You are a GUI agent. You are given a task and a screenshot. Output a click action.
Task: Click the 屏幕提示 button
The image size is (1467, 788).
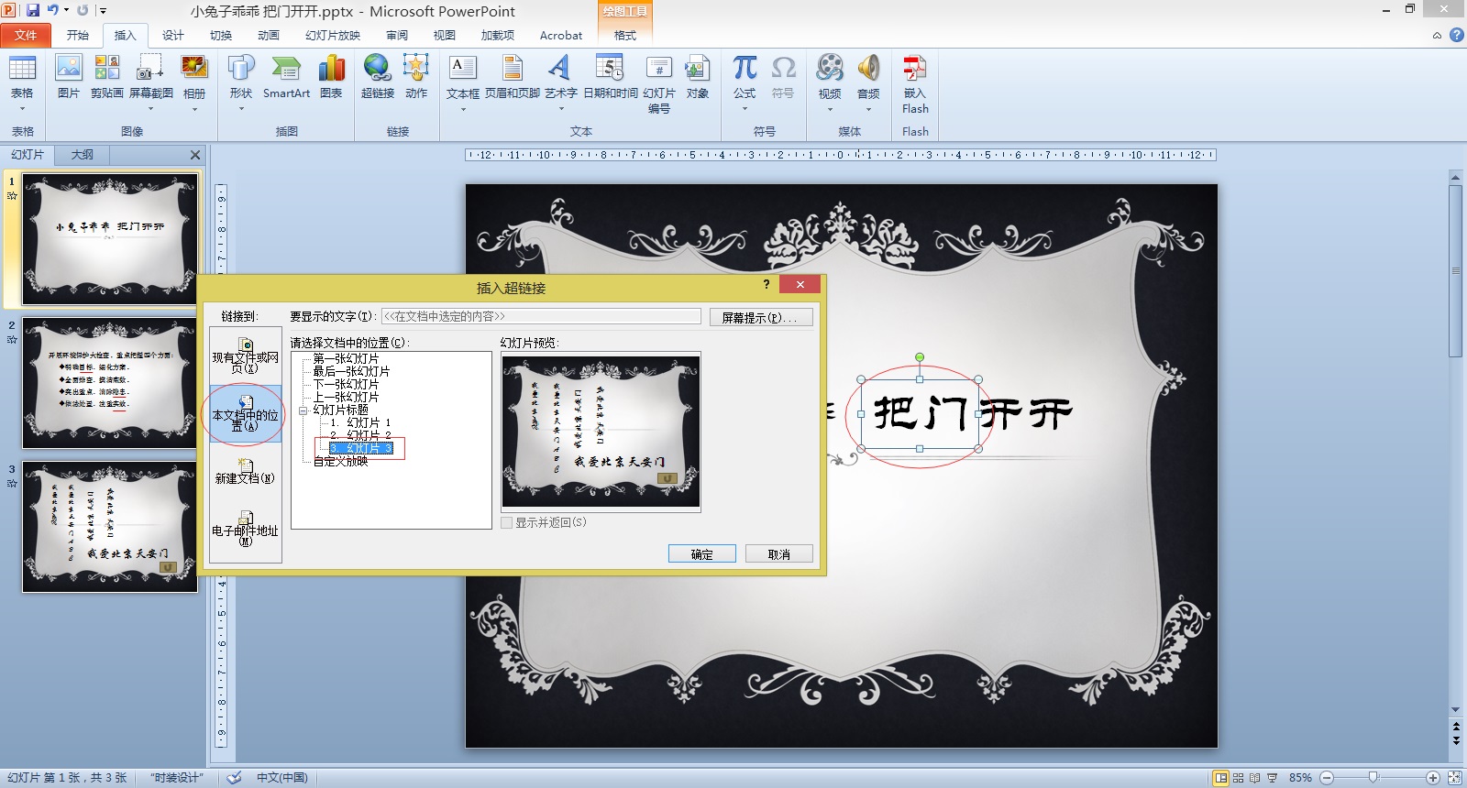[761, 317]
